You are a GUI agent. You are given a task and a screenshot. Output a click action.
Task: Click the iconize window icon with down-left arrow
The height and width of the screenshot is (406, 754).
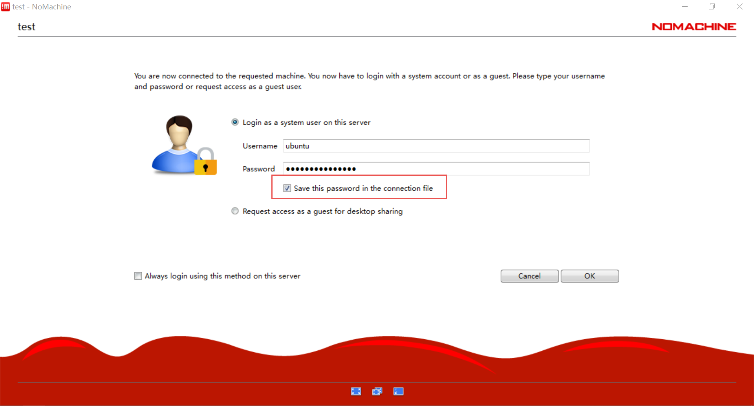[398, 391]
